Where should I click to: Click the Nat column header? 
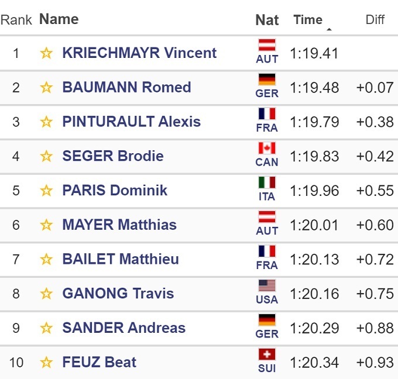(267, 19)
